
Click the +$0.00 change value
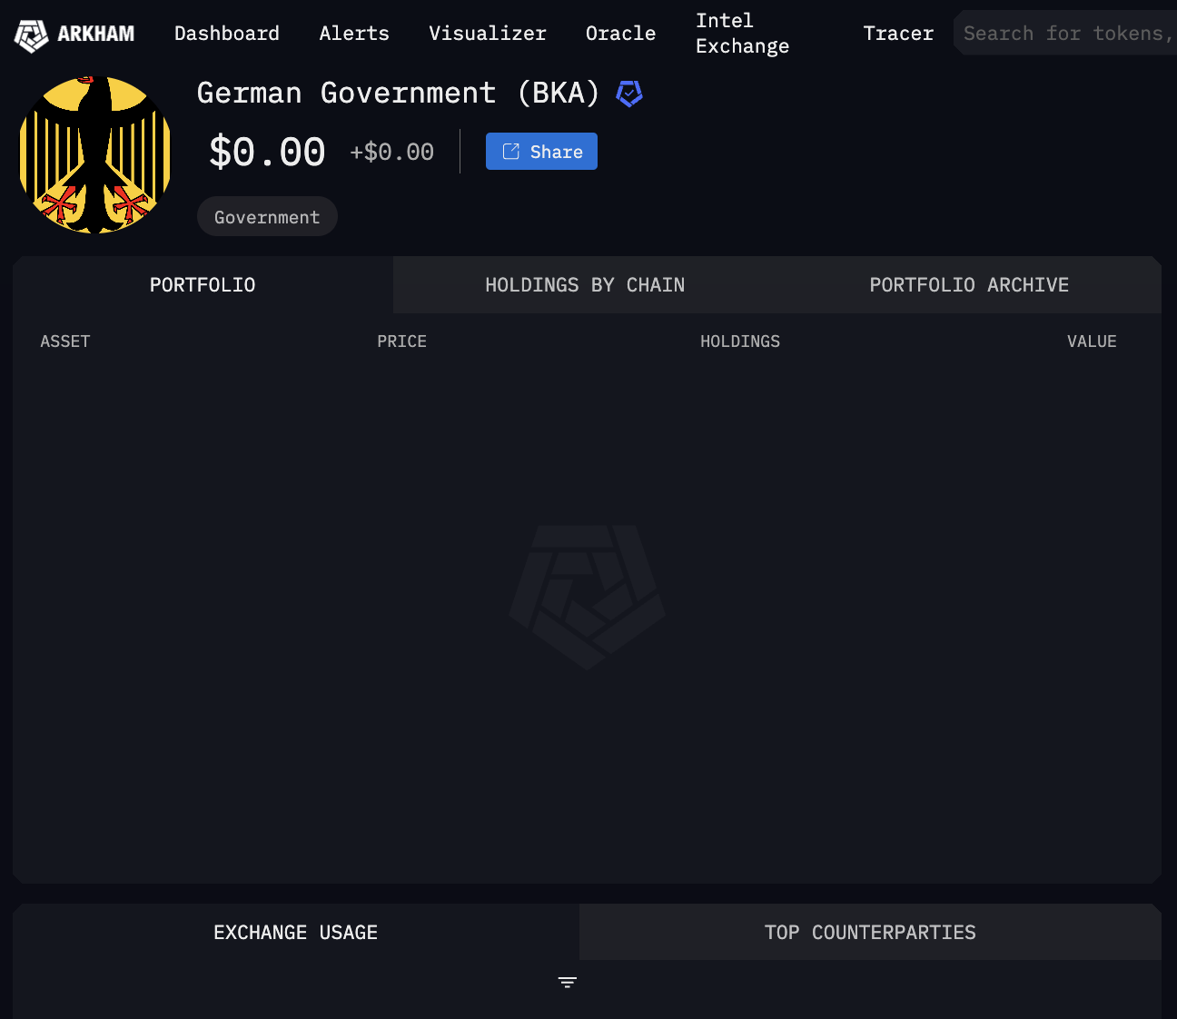[x=391, y=152]
